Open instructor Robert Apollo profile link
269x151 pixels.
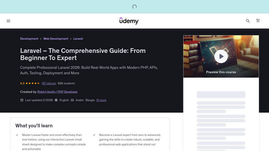coord(57,92)
